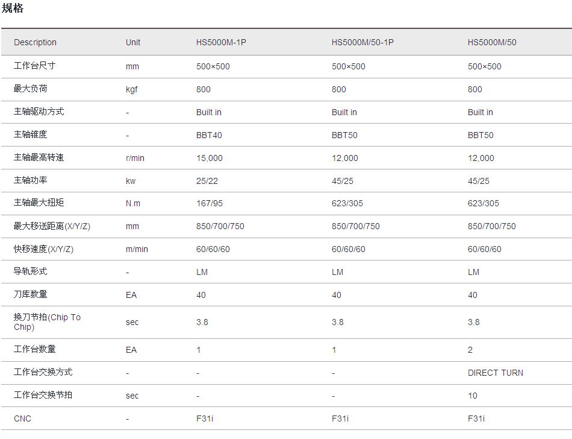Select the HS5000M/50-1P column header
The height and width of the screenshot is (439, 572).
pos(362,42)
